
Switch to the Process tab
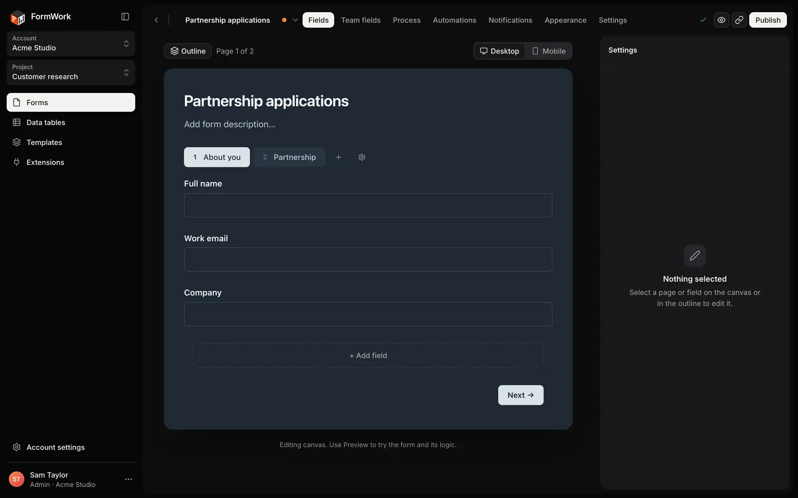(x=407, y=20)
